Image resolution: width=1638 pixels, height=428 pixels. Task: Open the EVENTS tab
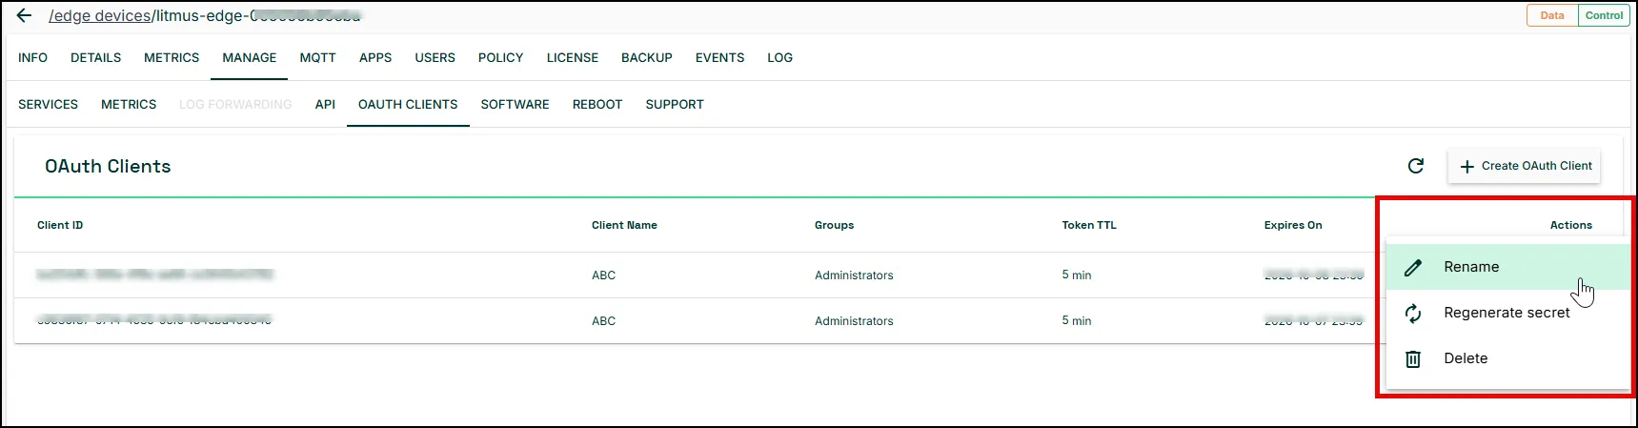pos(720,57)
